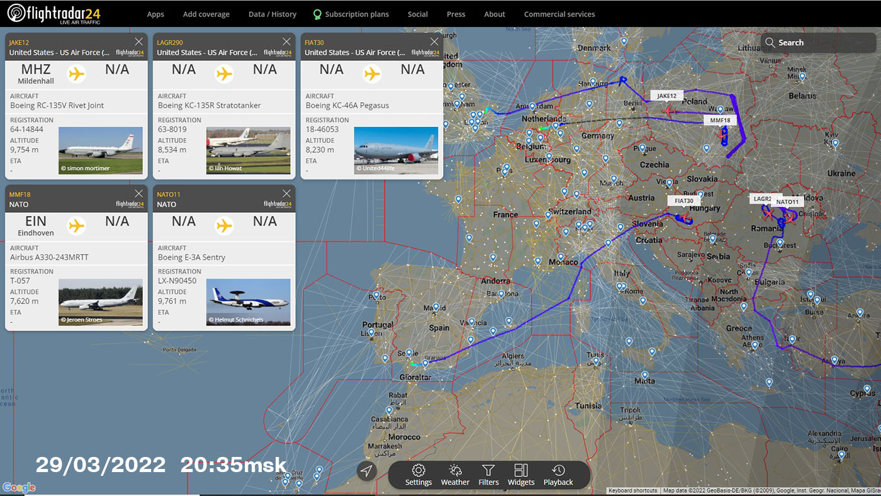Screen dimensions: 881x496
Task: Select the MMF18 aircraft label on map
Action: click(720, 120)
